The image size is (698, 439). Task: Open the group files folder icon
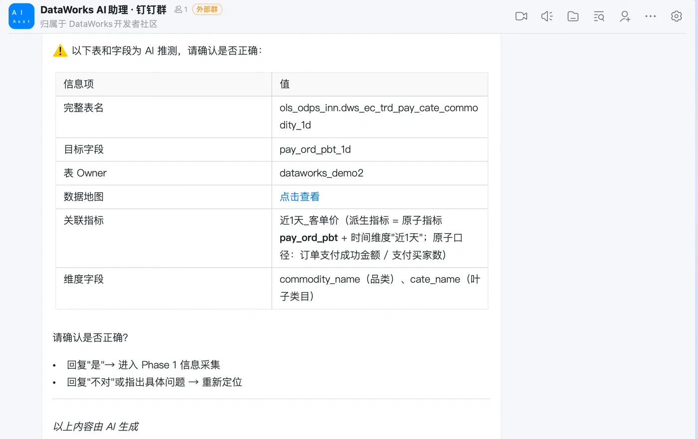point(573,16)
